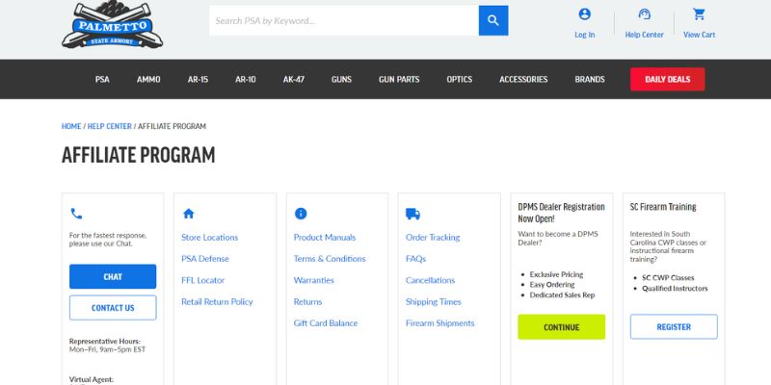Click the Palmetto State Armory logo
Viewport: 771px width, 385px height.
click(x=112, y=25)
